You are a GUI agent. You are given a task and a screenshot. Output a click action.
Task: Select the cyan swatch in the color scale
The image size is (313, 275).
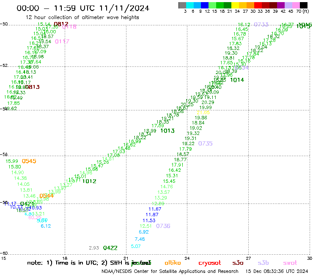(190, 5)
